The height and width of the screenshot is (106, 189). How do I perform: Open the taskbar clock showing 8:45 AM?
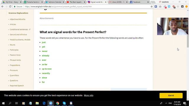[x=177, y=103]
